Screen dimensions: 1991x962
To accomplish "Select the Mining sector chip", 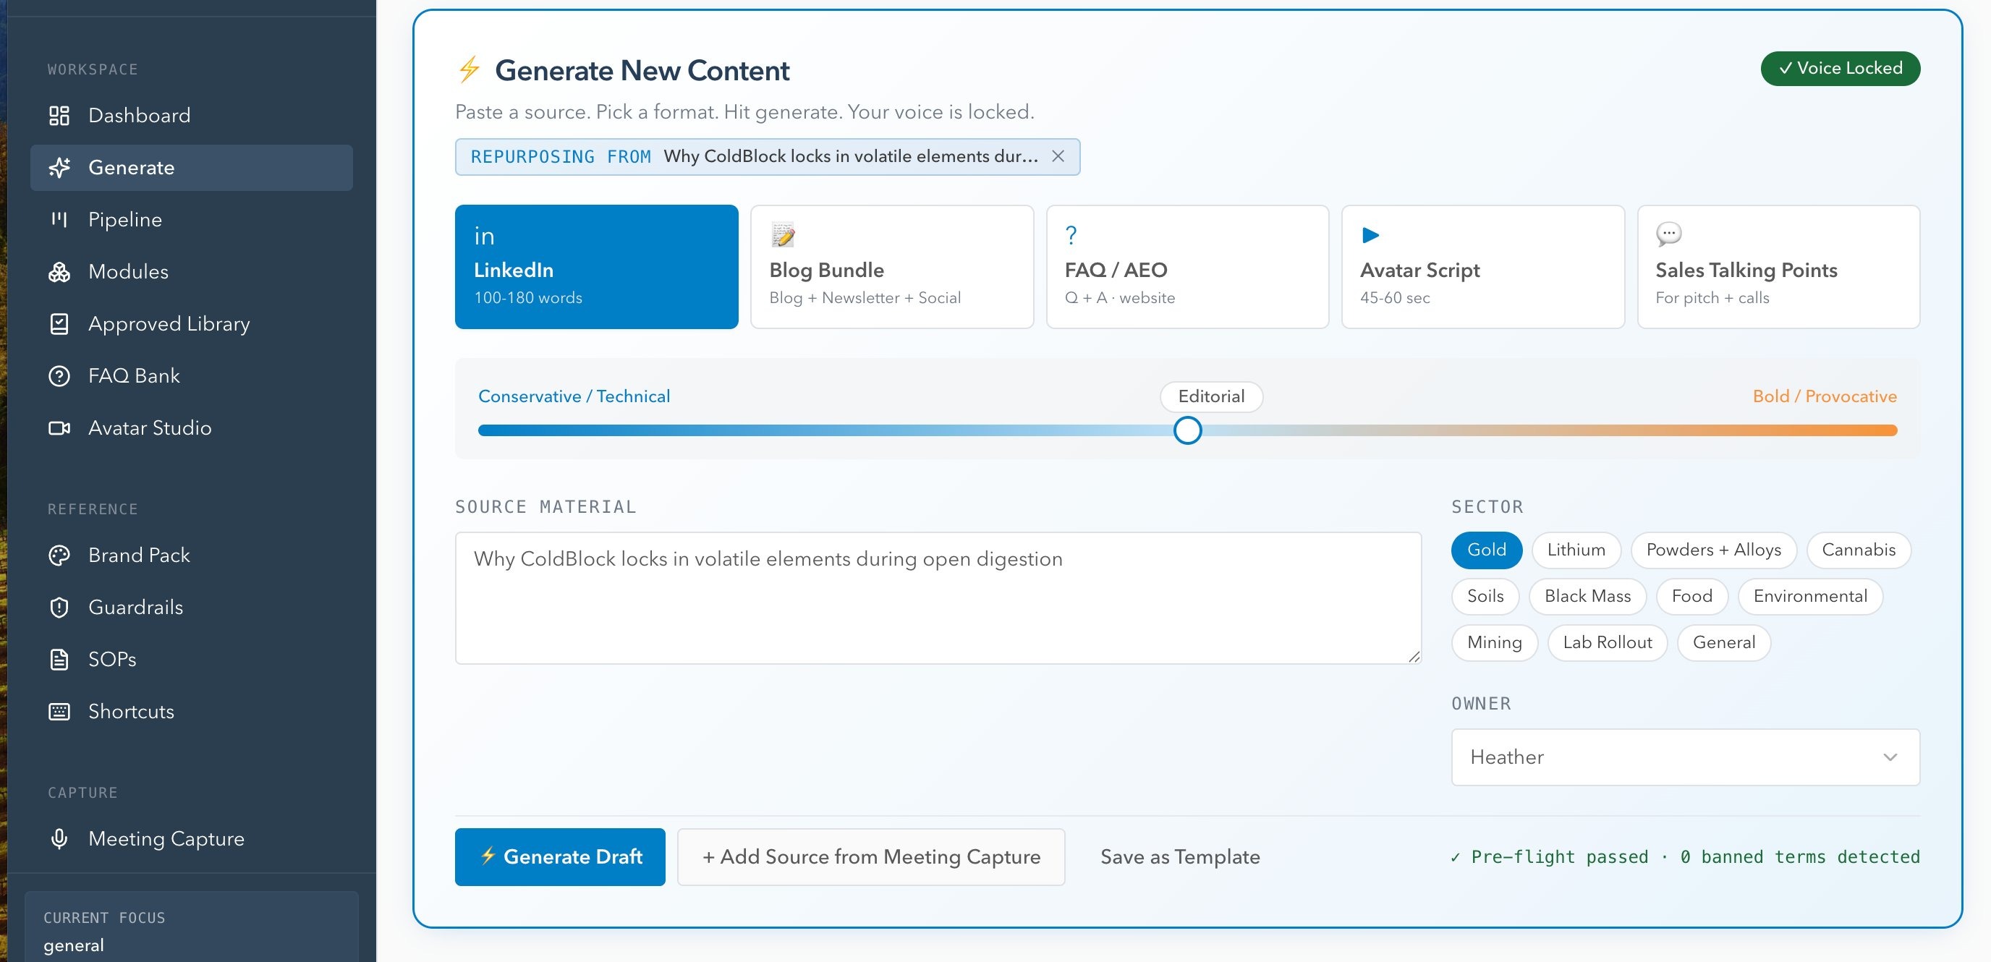I will (x=1494, y=643).
